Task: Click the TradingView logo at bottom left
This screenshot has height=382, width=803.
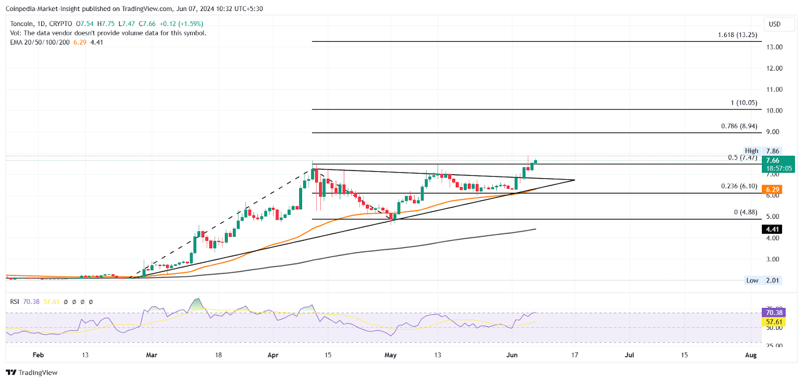Action: click(x=32, y=372)
